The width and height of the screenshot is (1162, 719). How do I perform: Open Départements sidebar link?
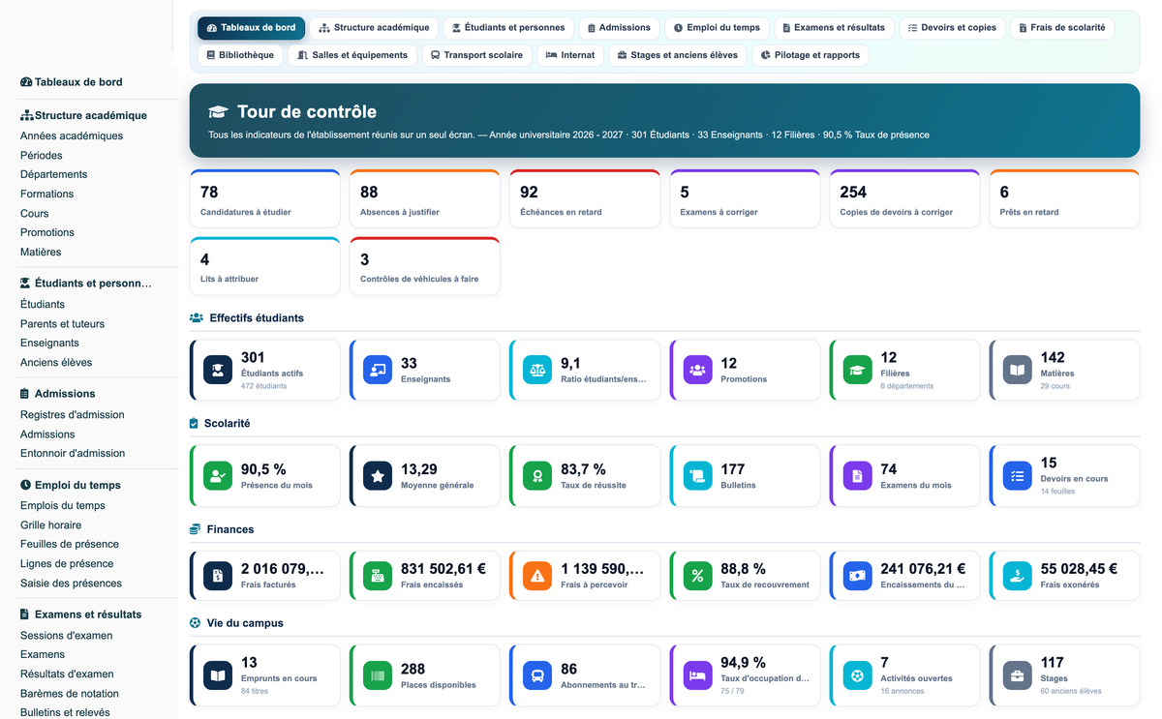54,174
